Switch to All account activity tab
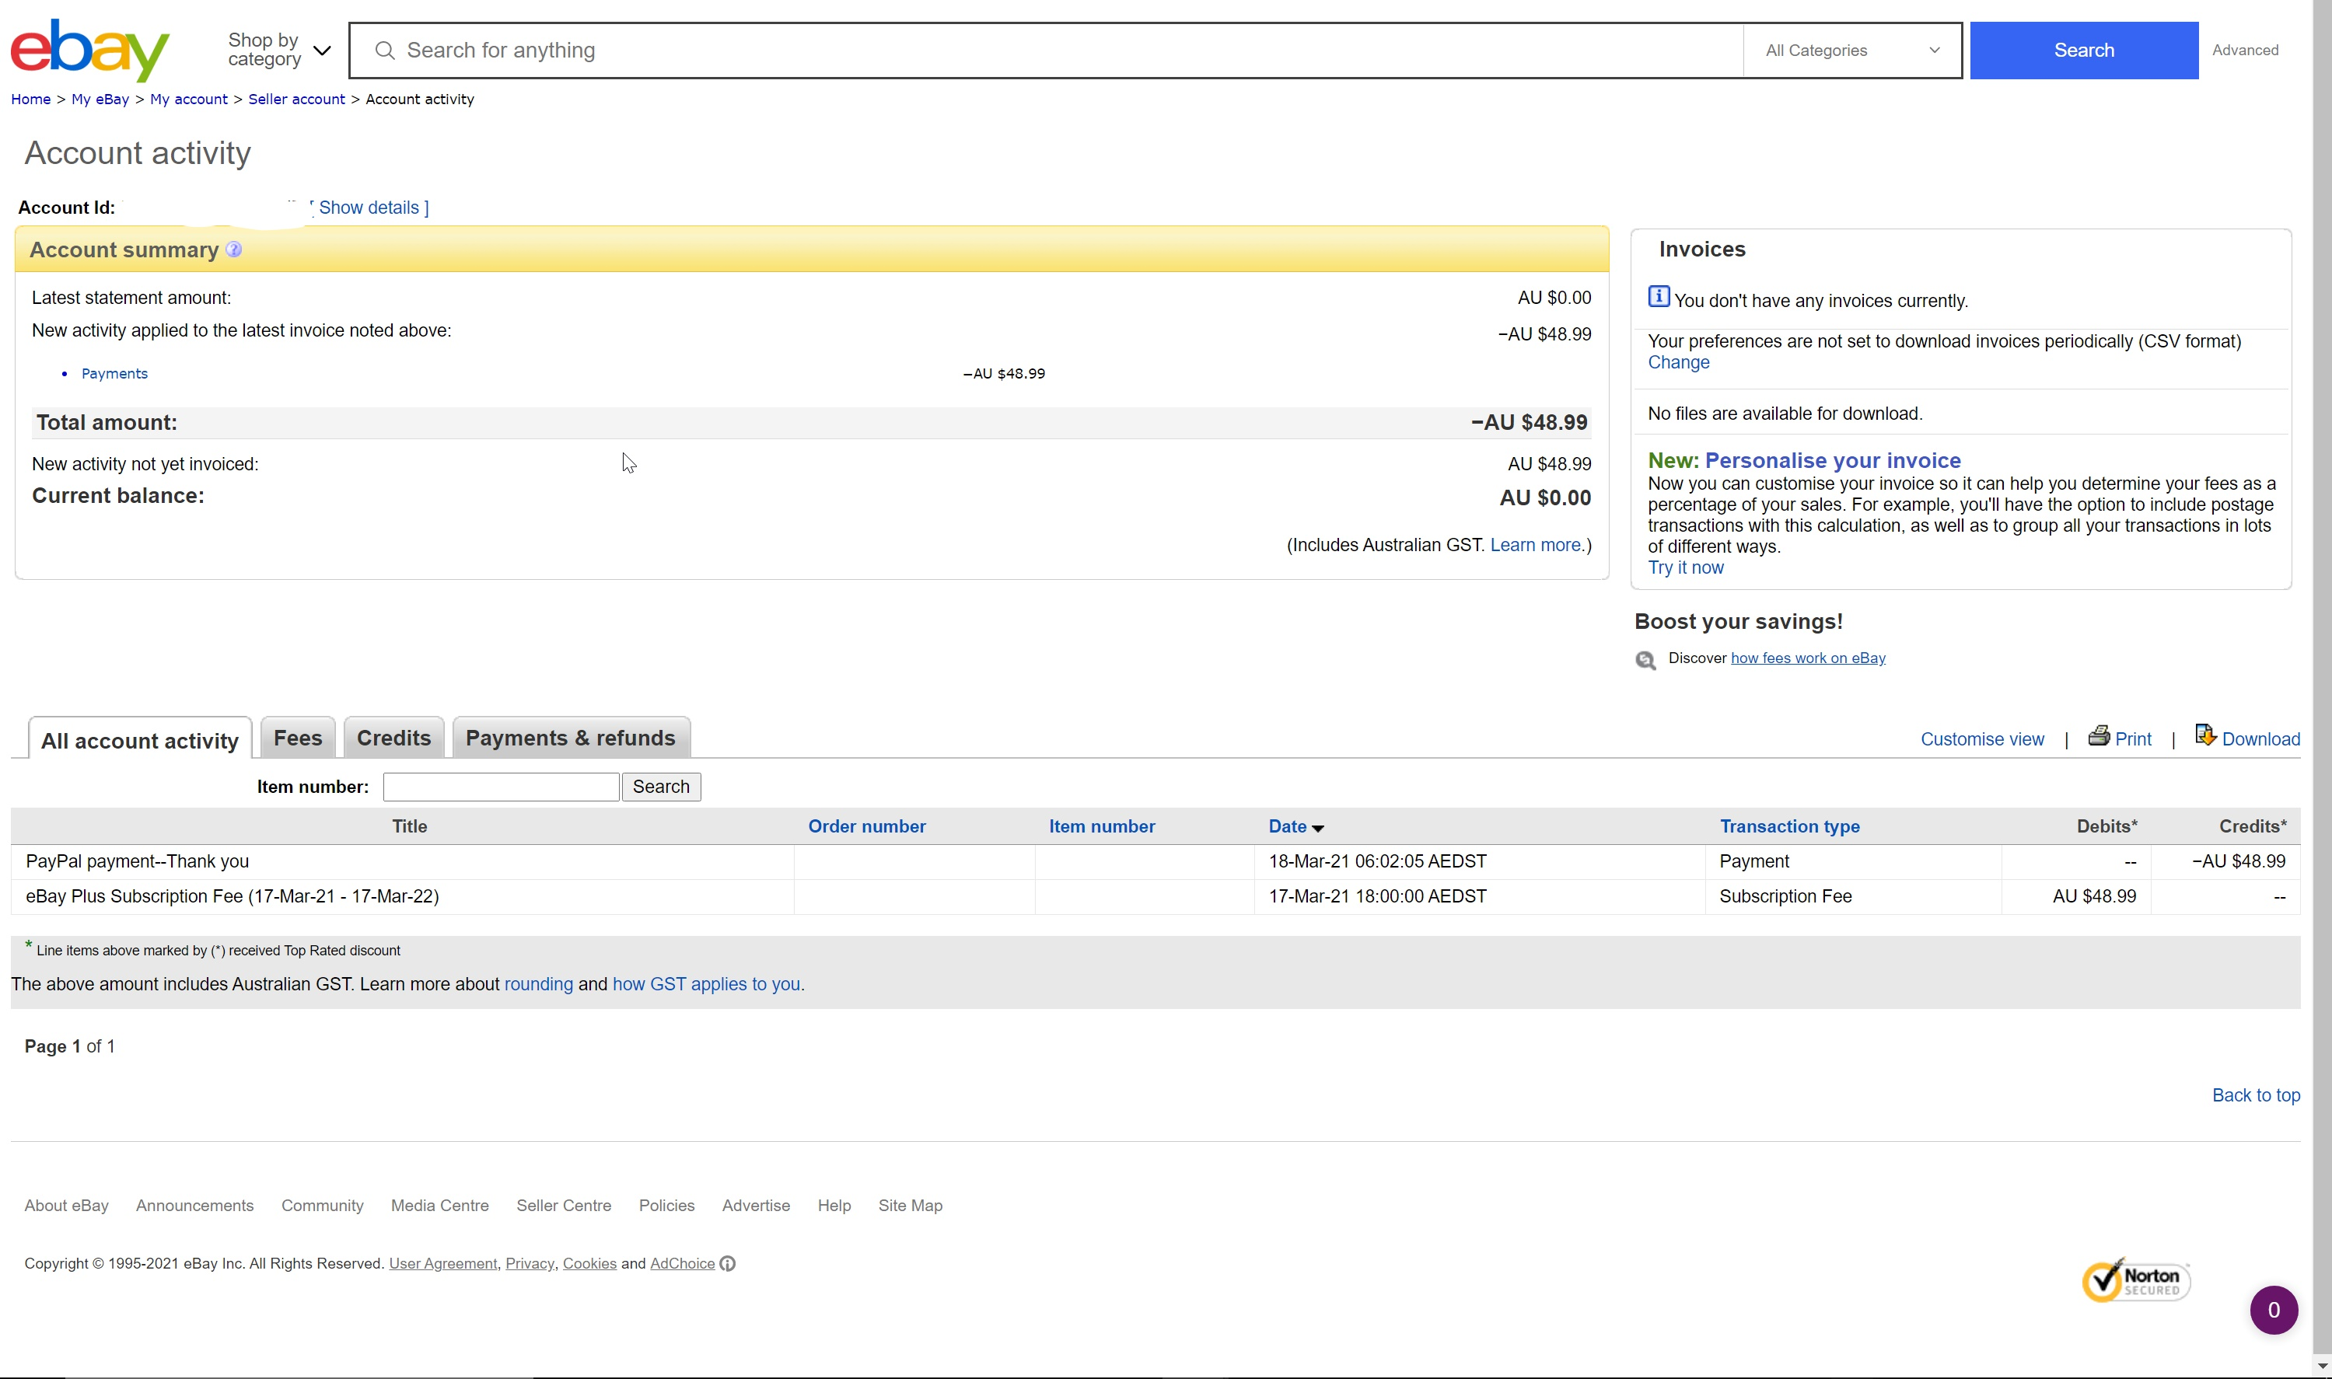 tap(139, 741)
